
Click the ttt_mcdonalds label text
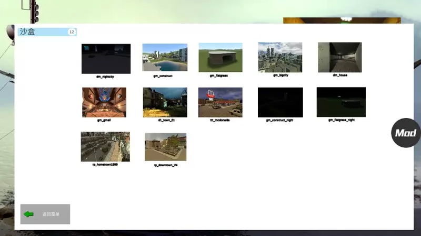pyautogui.click(x=219, y=120)
